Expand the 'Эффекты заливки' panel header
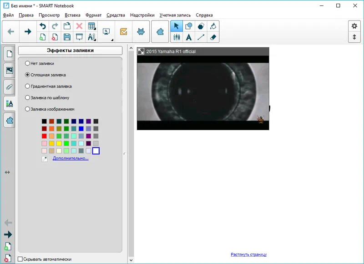Image resolution: width=364 pixels, height=264 pixels. [70, 51]
